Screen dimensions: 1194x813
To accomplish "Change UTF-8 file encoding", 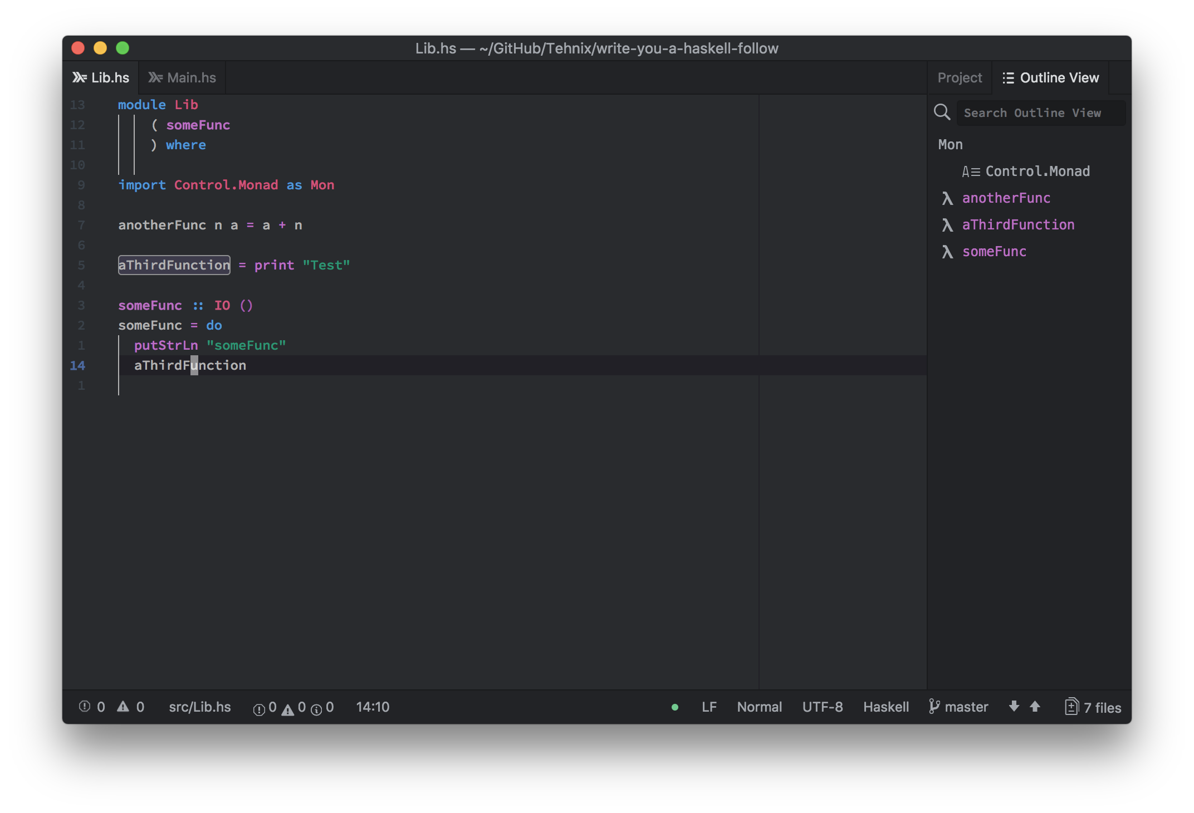I will click(x=822, y=707).
